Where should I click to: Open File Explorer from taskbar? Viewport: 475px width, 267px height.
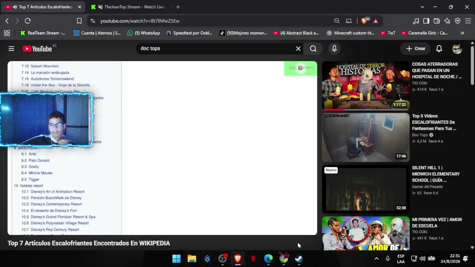(191, 258)
